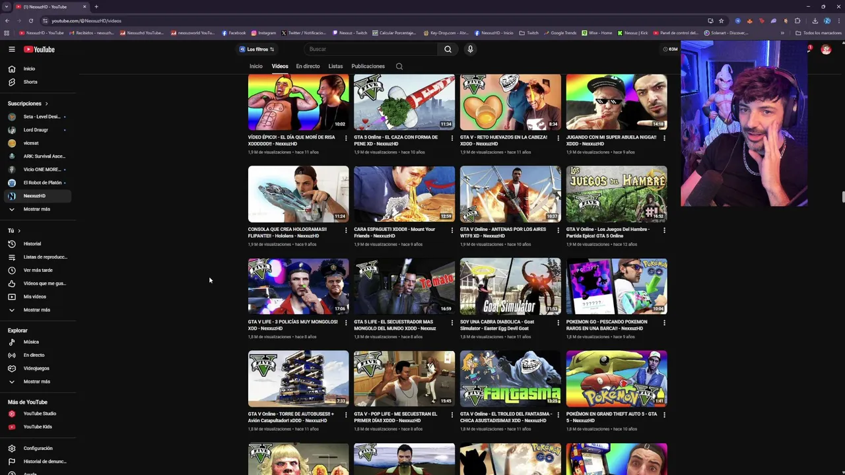Click the YouTube Buscar search field
The height and width of the screenshot is (475, 845).
[372, 49]
